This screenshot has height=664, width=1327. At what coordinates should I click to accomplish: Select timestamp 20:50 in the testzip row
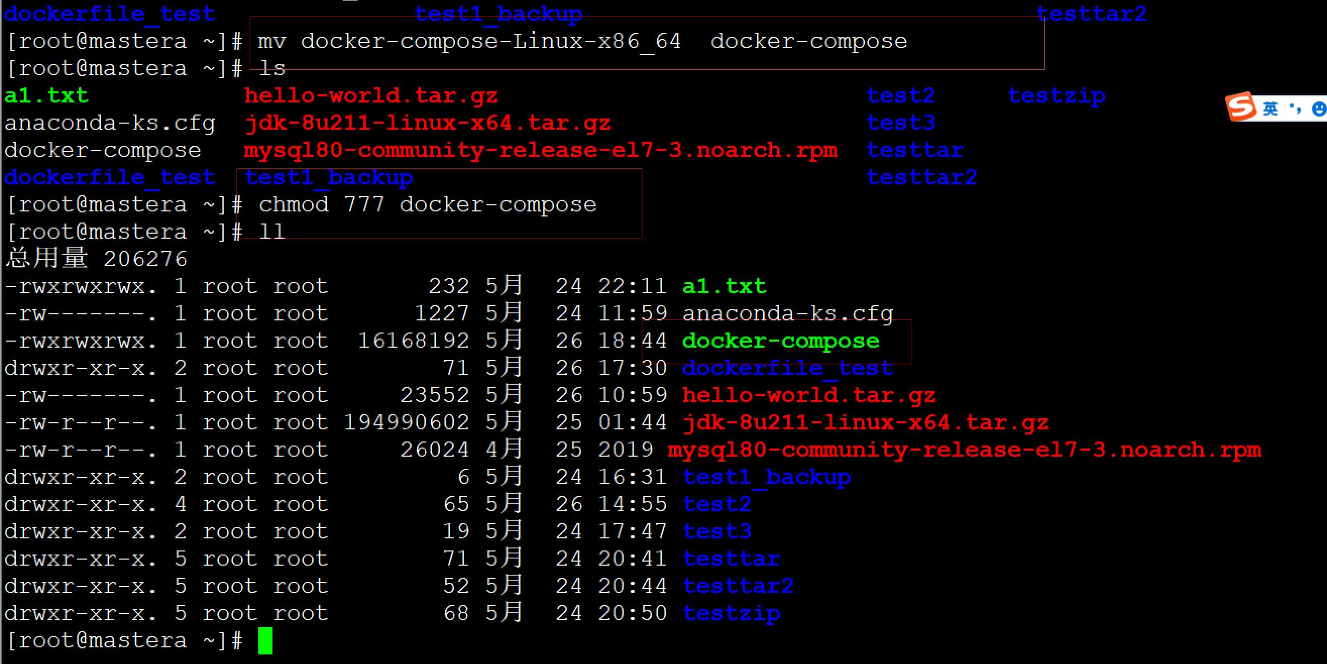pyautogui.click(x=633, y=614)
